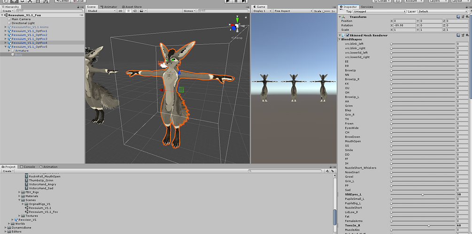Expand the FBX_Rigs folder
Viewport: 472px width, 234px height.
coord(20,192)
